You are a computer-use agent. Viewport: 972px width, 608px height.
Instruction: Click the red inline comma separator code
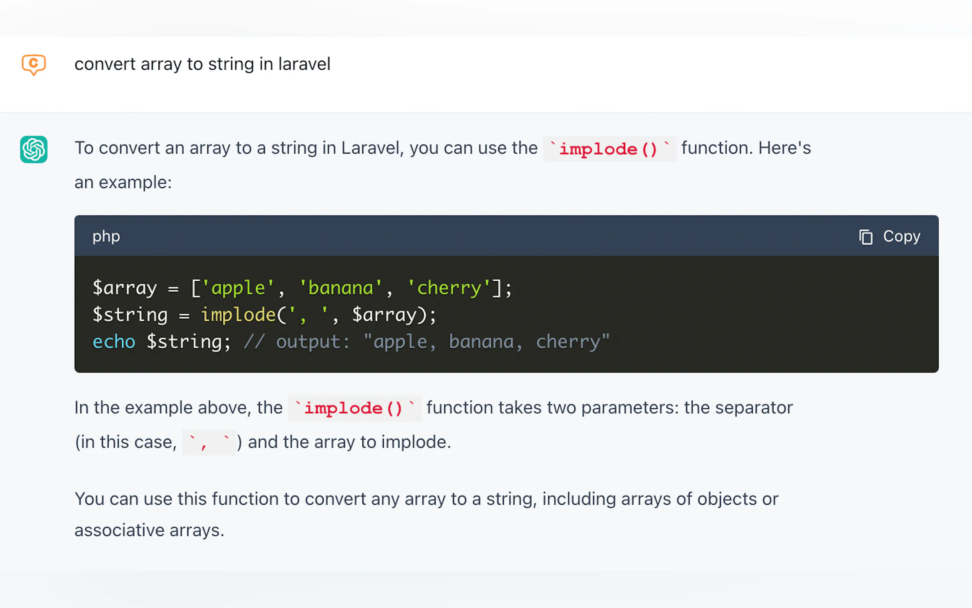tap(209, 442)
